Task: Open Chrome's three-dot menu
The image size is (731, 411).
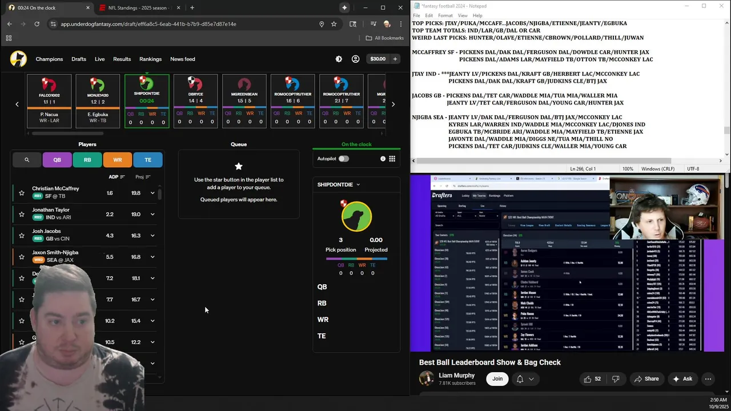Action: [401, 24]
